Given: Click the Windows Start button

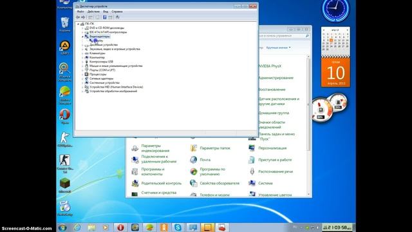Looking at the screenshot, I should tap(62, 227).
